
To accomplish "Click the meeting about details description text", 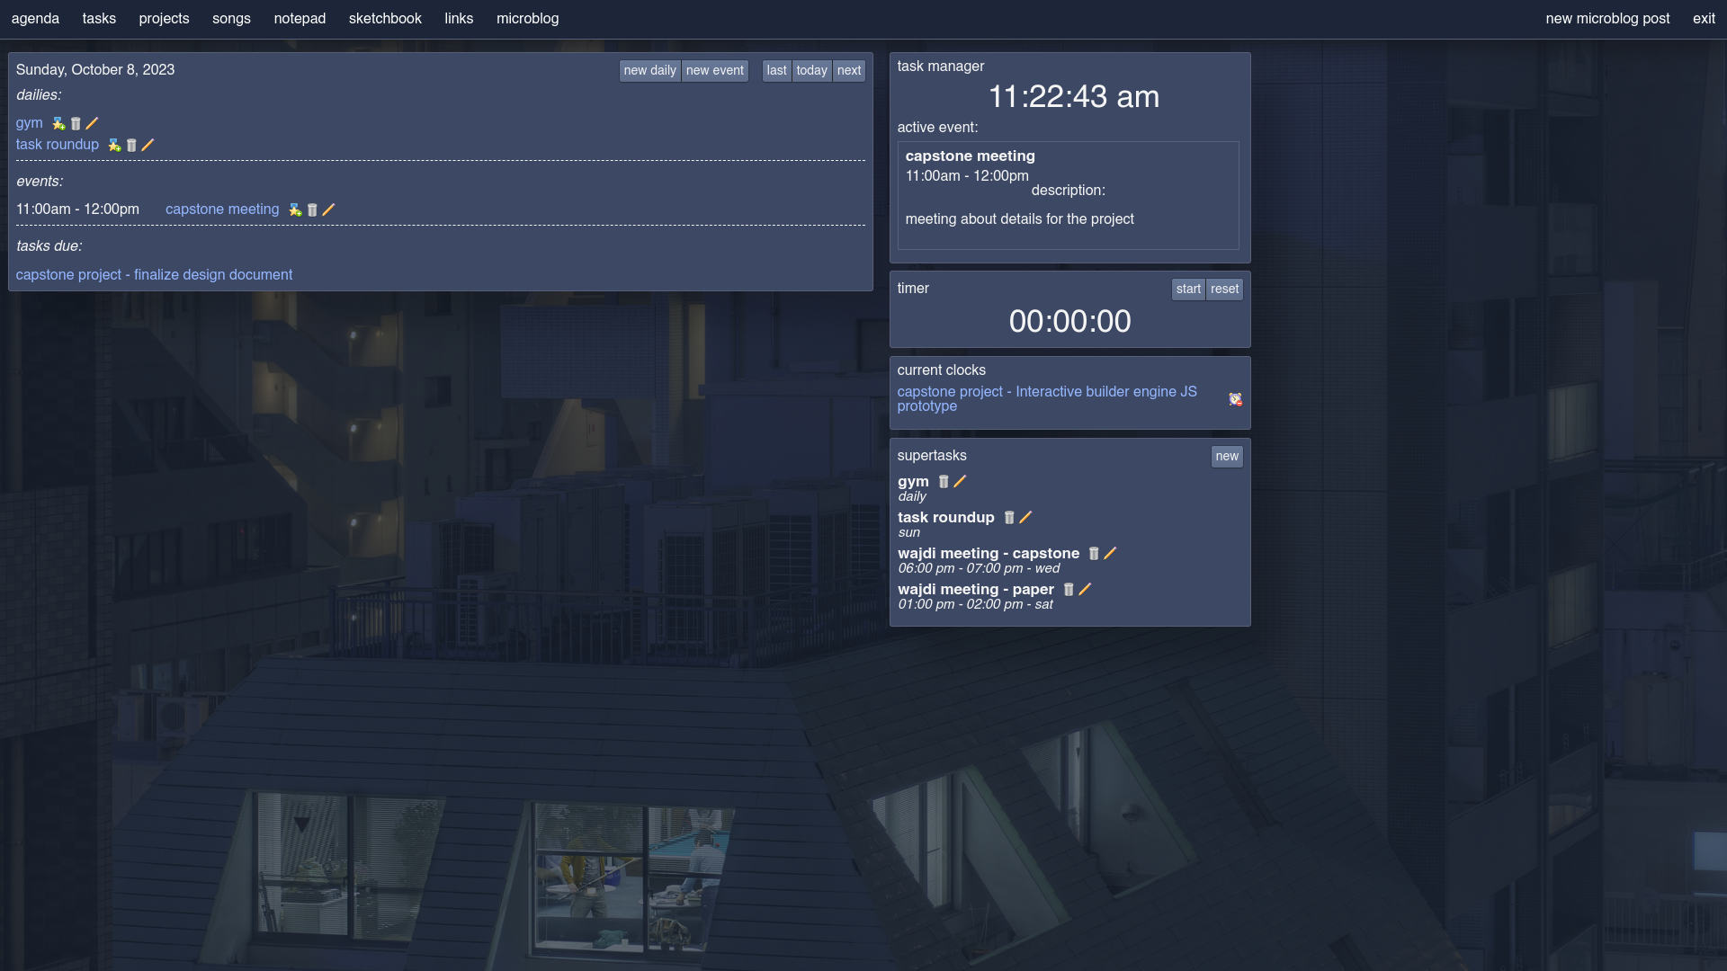I will click(1019, 219).
